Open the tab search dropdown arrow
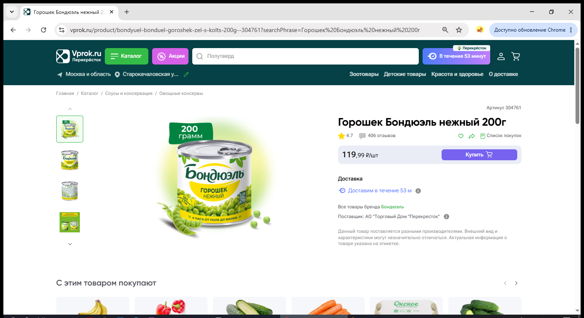 click(11, 12)
